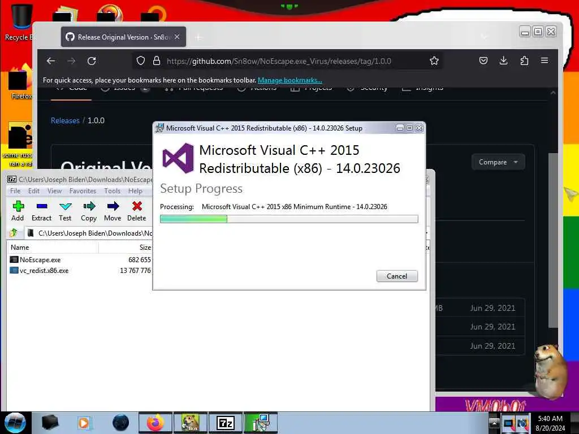Viewport: 579px width, 434px height.
Task: Go forward in Firefox
Action: tap(71, 61)
